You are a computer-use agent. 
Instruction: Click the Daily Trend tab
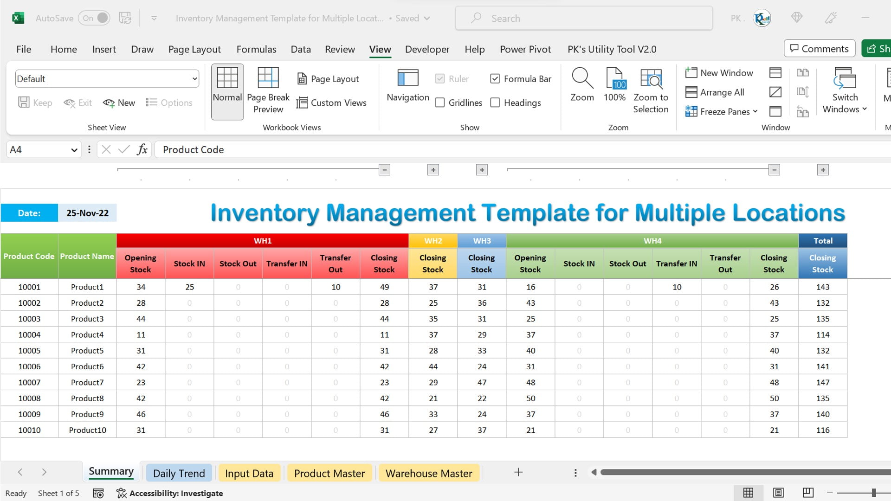179,473
